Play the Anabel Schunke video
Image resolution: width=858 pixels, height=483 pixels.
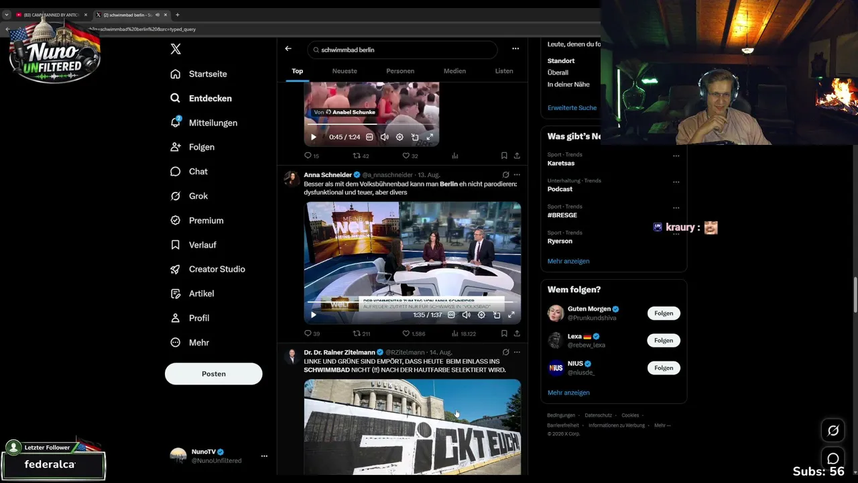[x=313, y=137]
